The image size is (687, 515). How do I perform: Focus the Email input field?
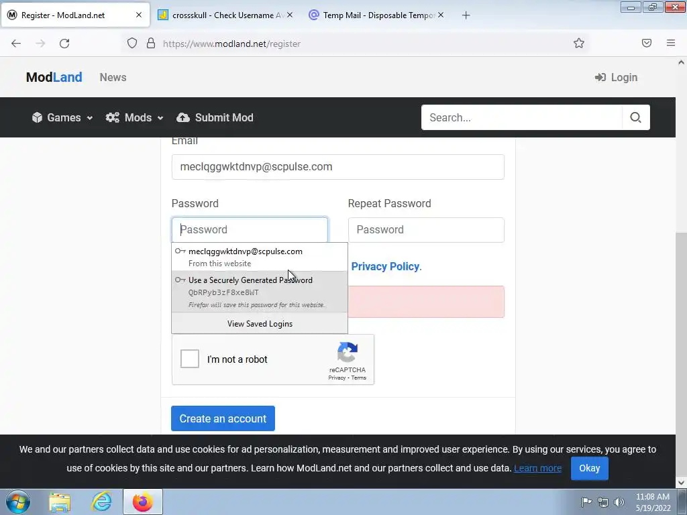pyautogui.click(x=338, y=167)
